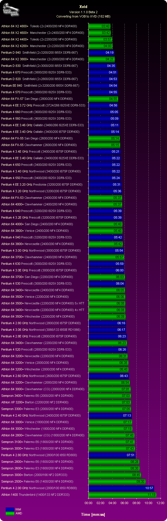The image size is (167, 521).
Task: Click the green AMD legend swatch
Action: [10, 513]
